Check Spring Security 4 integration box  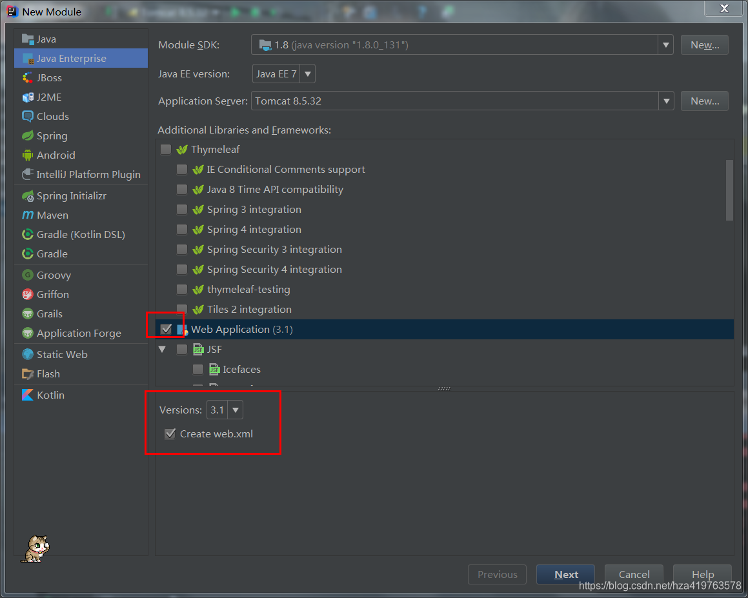(182, 270)
